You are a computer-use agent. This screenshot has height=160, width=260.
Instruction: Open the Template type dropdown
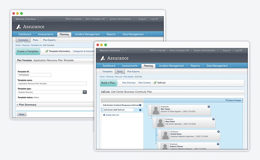coord(85,92)
